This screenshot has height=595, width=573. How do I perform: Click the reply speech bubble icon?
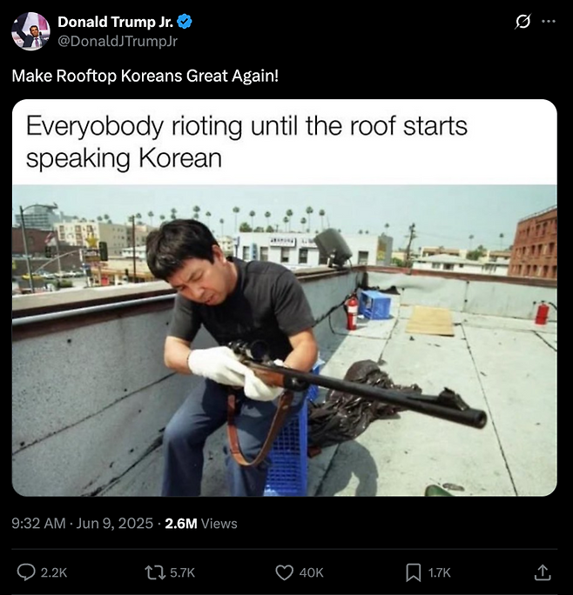coord(26,572)
